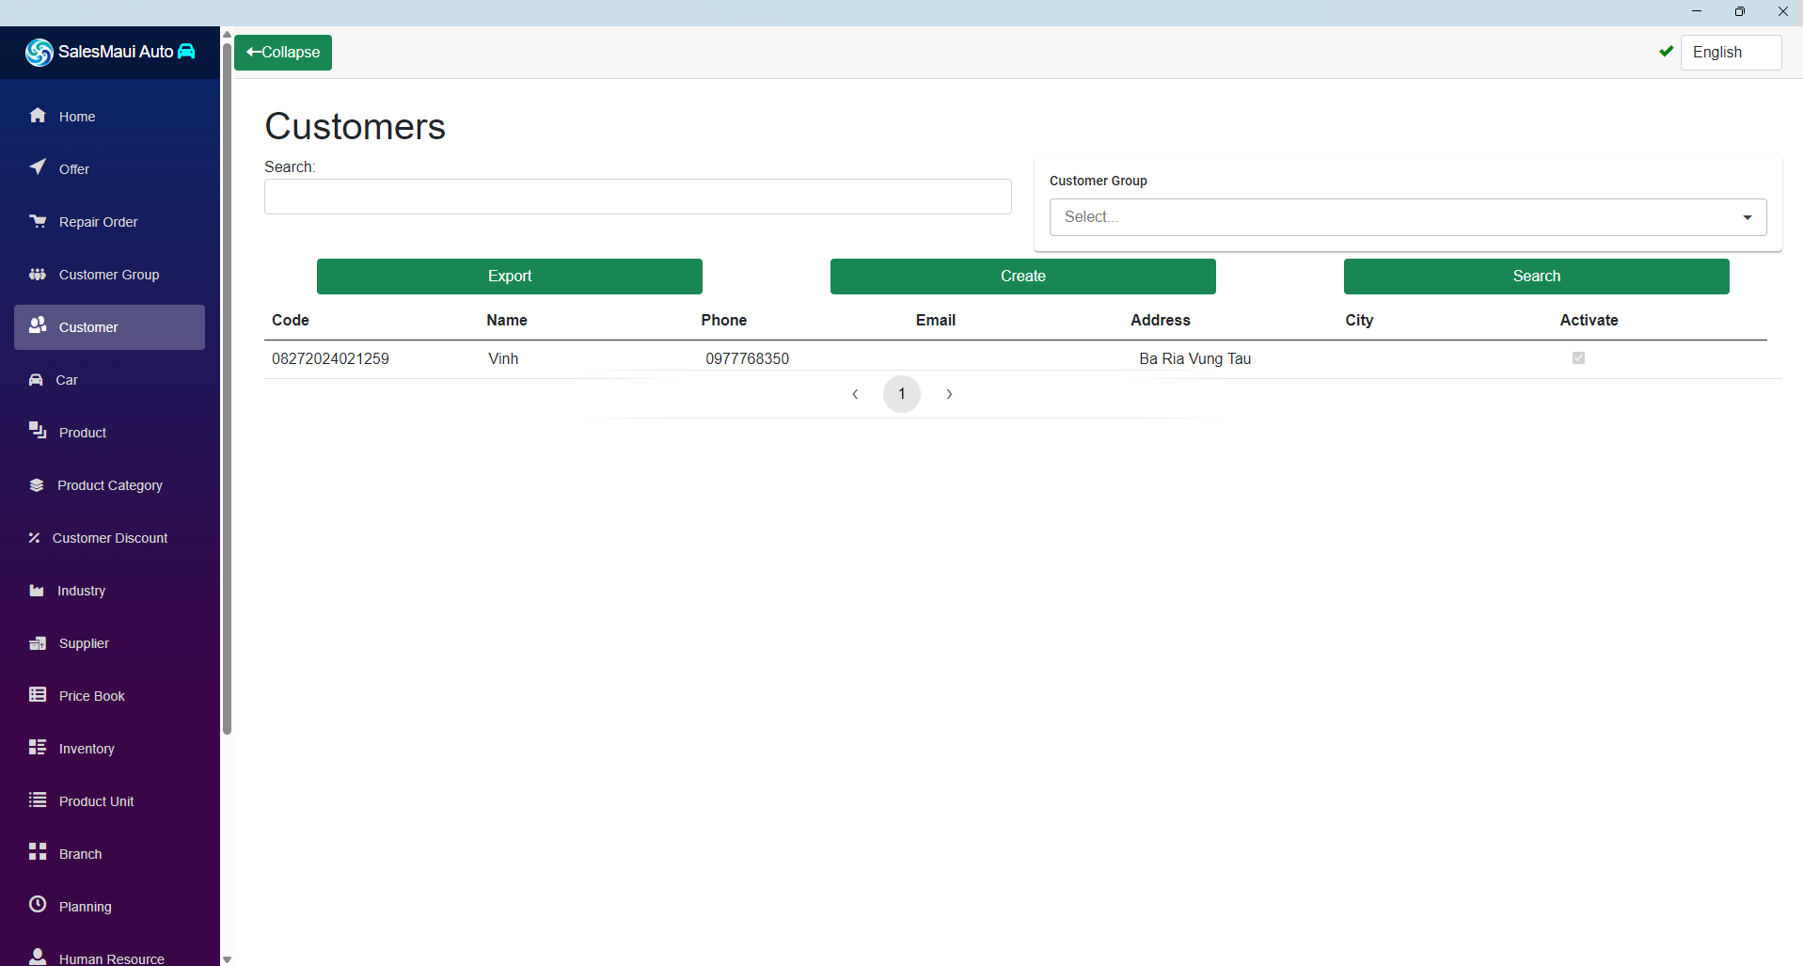
Task: Click the Search text input field
Action: [x=638, y=197]
